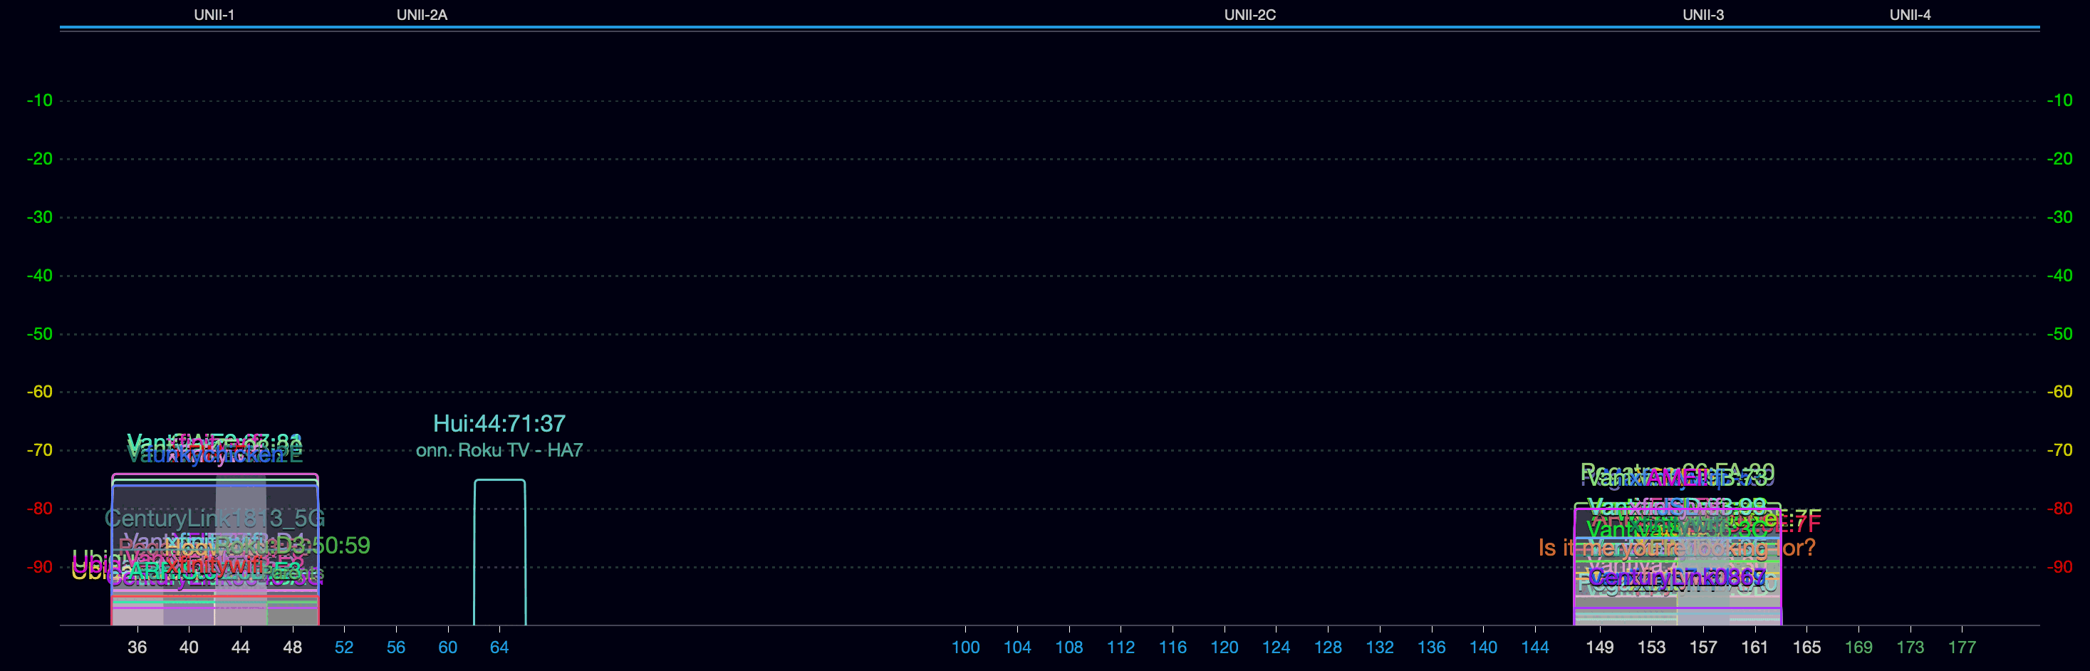Click channel 48 on the axis

tap(293, 647)
